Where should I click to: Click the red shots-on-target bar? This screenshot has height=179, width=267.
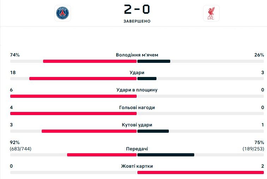[73, 96]
